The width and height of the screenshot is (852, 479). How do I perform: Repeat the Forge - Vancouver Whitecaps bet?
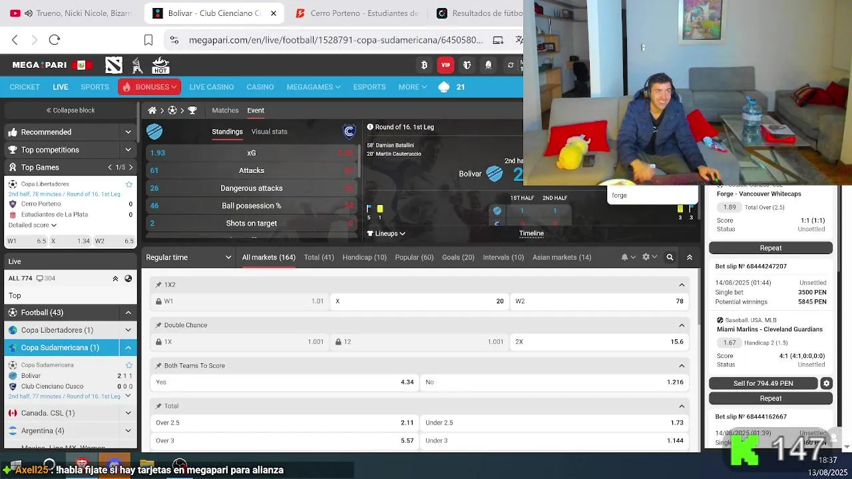tap(771, 248)
